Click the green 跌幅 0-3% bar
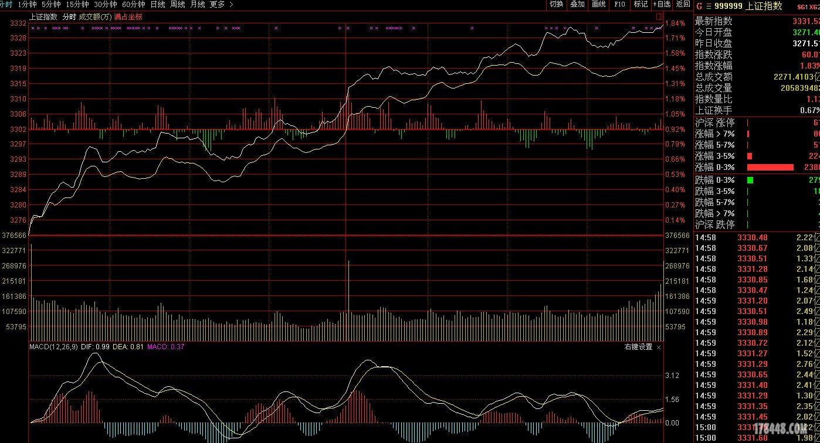820x443 pixels. click(750, 180)
